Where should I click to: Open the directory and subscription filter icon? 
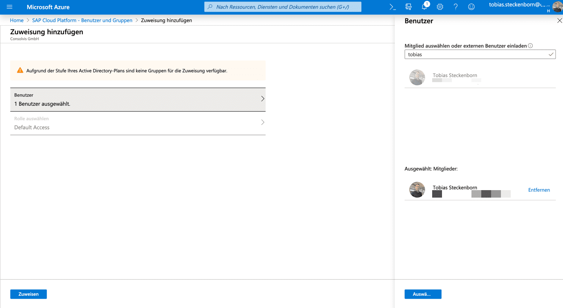click(409, 7)
